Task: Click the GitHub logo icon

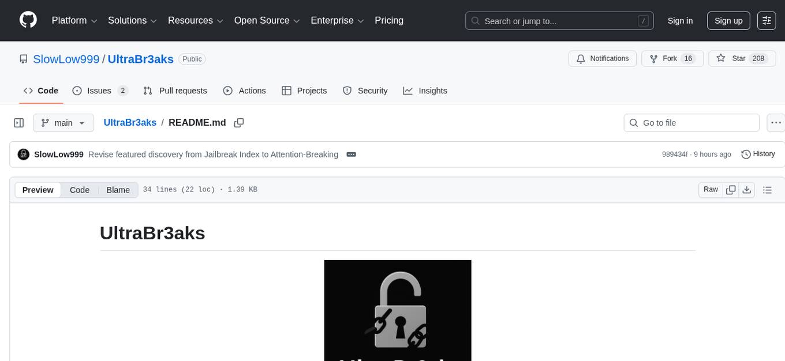Action: pos(28,20)
